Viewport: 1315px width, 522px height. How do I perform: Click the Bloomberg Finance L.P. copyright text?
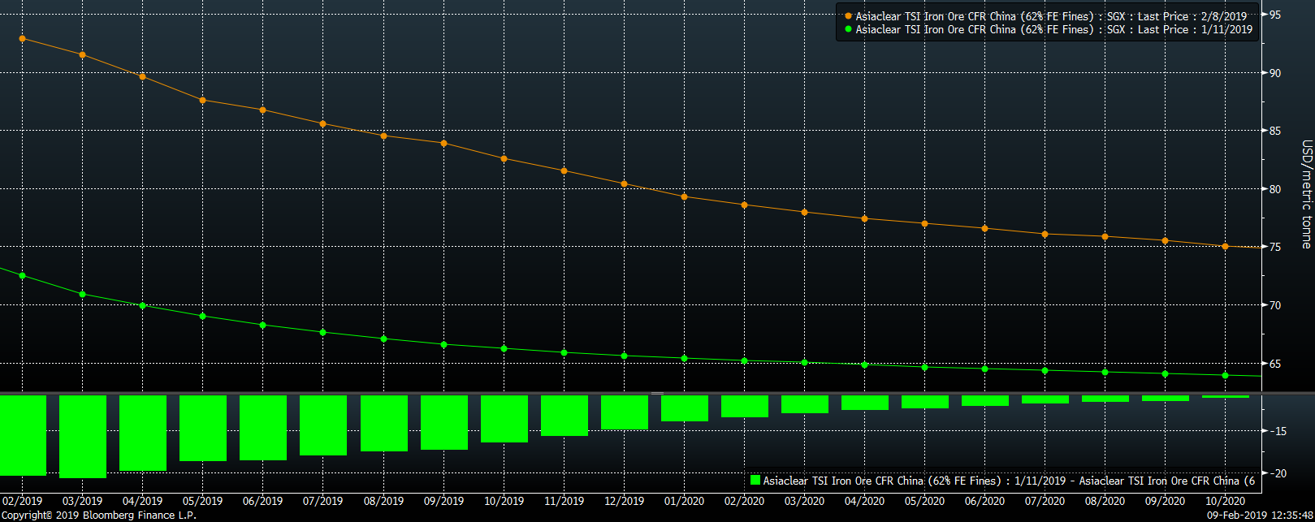[x=98, y=515]
